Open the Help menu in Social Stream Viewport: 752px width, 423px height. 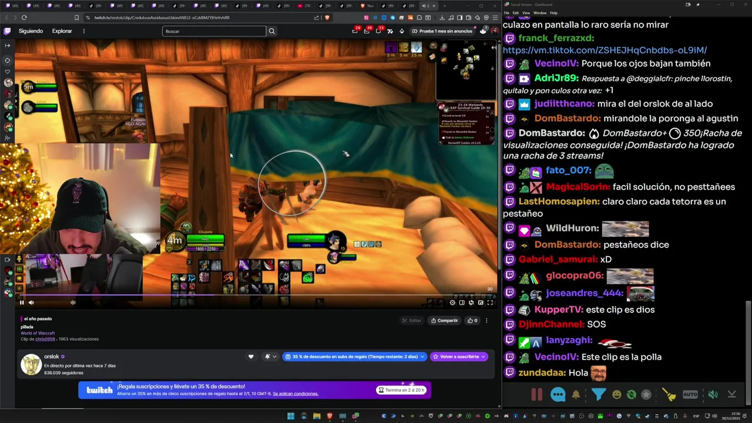(554, 13)
